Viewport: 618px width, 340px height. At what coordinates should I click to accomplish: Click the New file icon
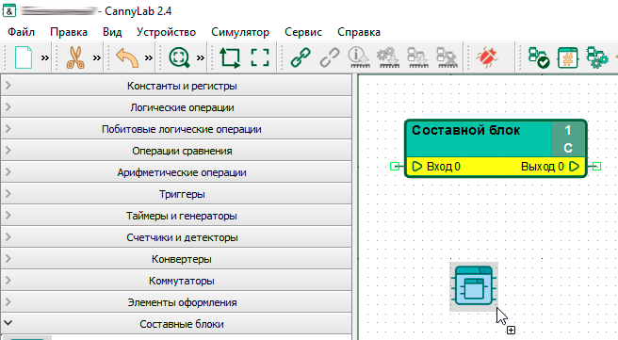[24, 57]
